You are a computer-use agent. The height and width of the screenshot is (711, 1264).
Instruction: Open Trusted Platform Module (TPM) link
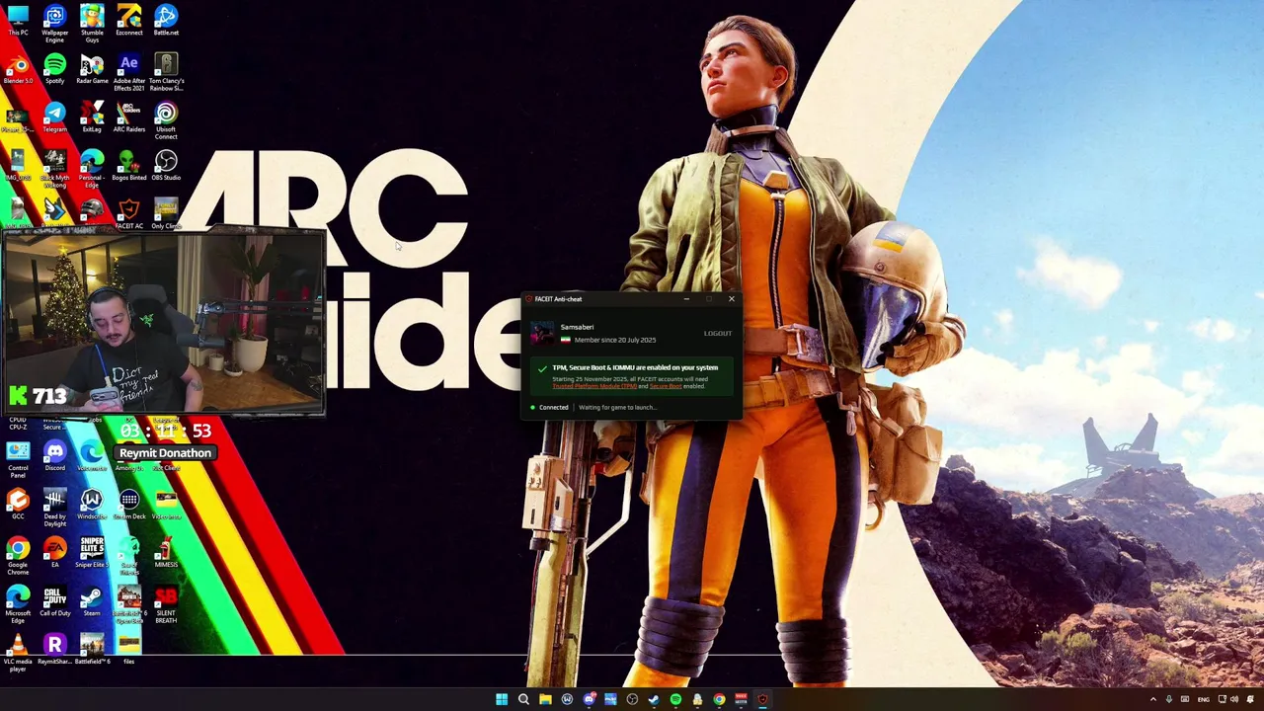pyautogui.click(x=595, y=386)
